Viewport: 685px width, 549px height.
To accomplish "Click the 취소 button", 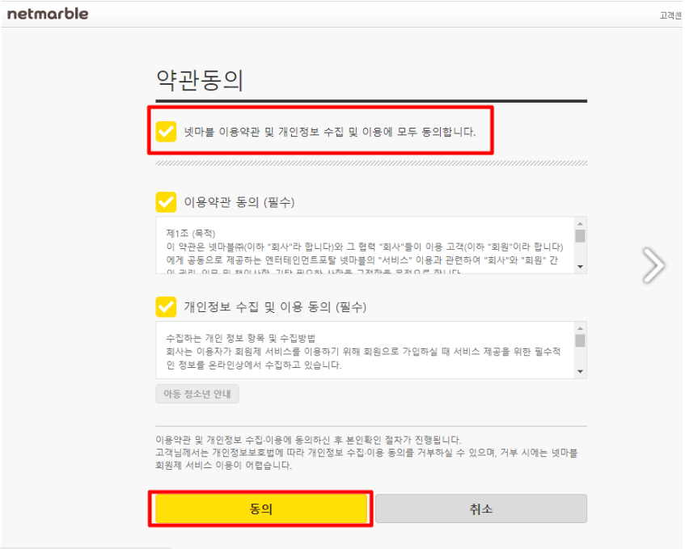I will point(481,509).
